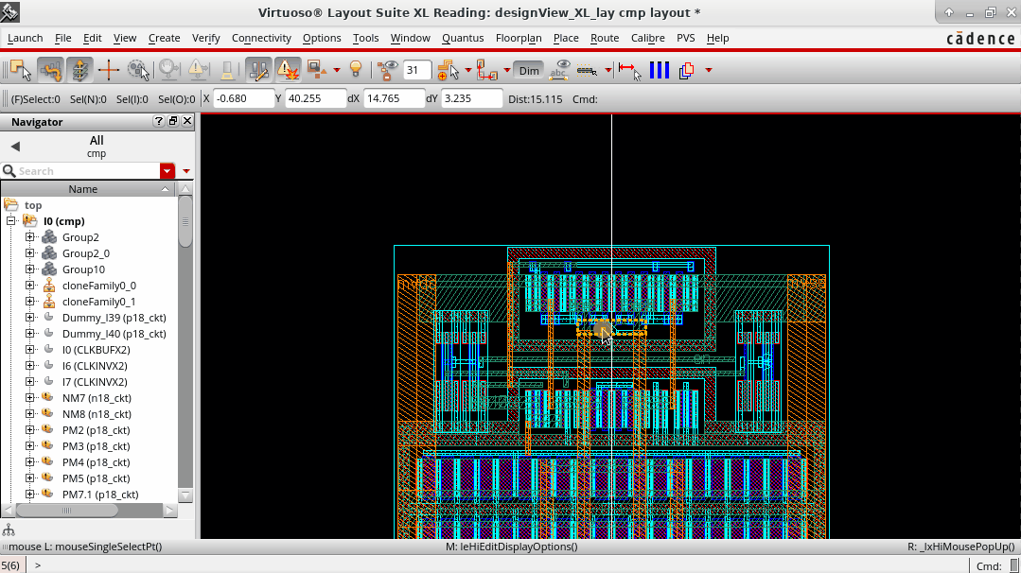Expand the Dummy_I39 (p18_ckt) node
1021x573 pixels.
click(30, 318)
